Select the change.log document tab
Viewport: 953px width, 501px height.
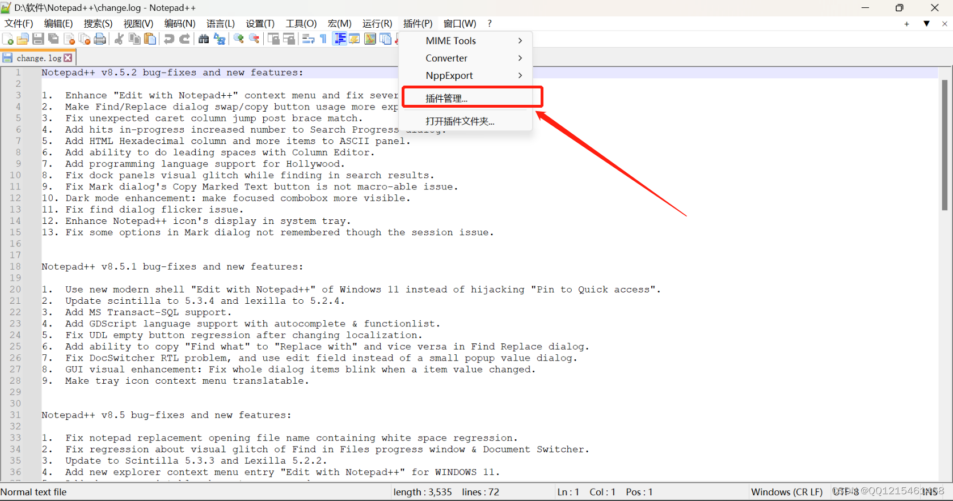[x=39, y=58]
